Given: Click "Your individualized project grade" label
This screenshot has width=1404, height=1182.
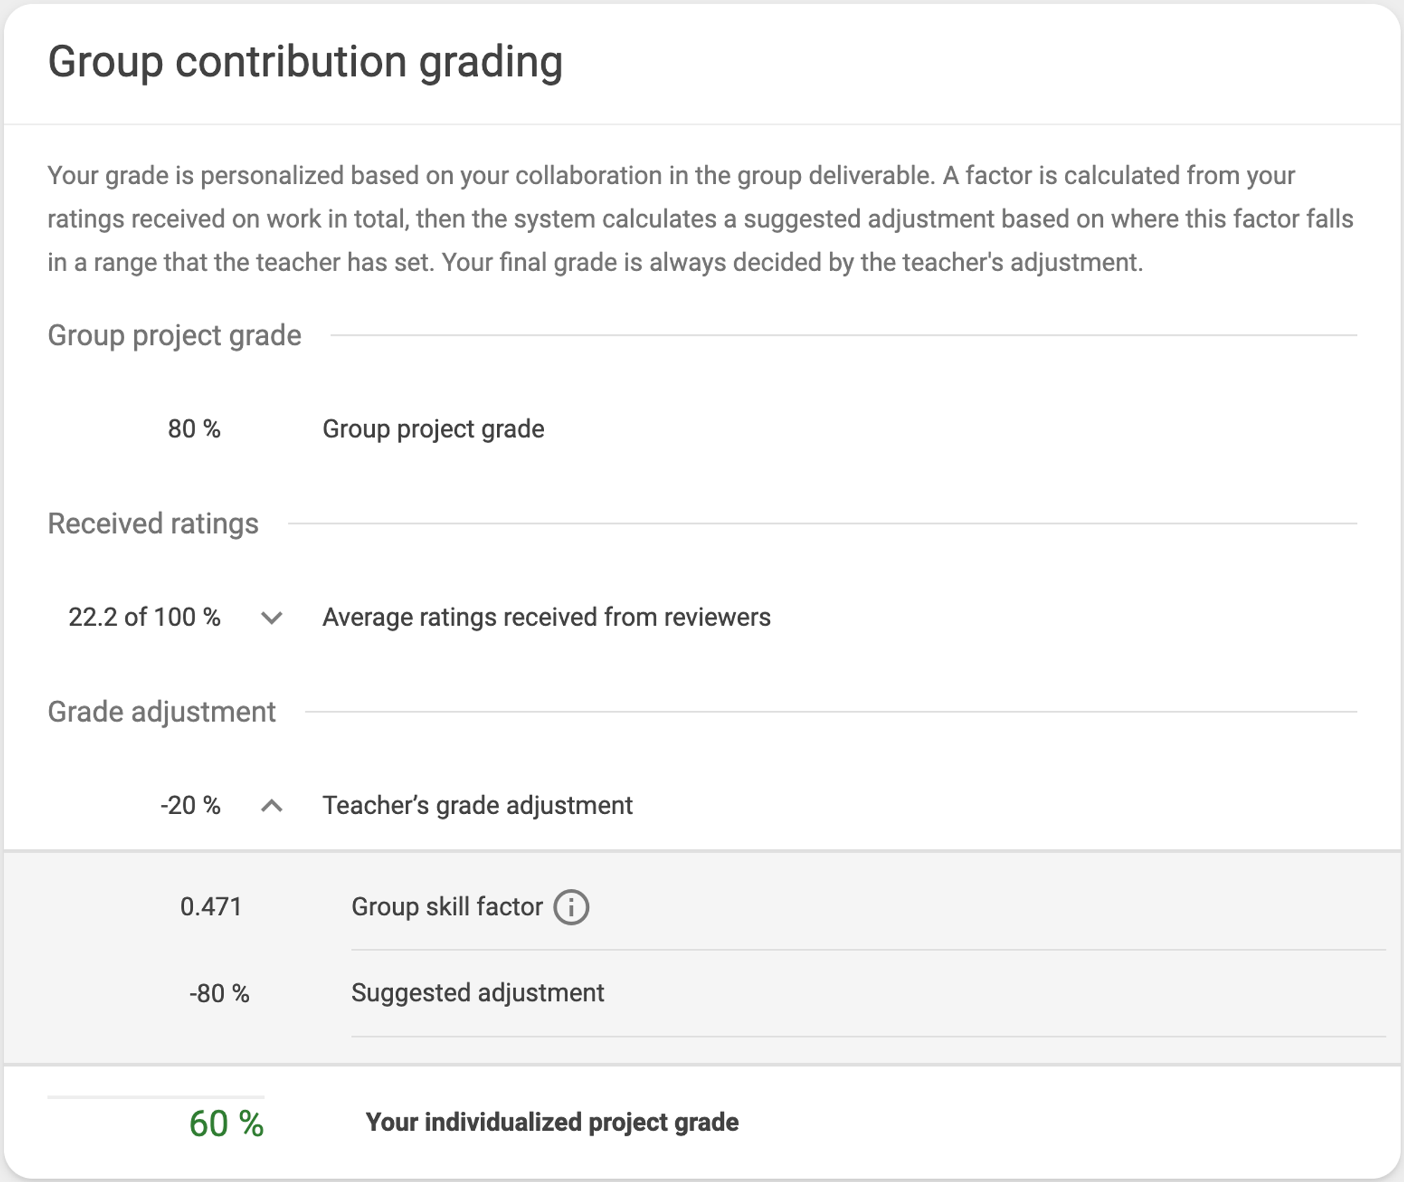Looking at the screenshot, I should (552, 1122).
